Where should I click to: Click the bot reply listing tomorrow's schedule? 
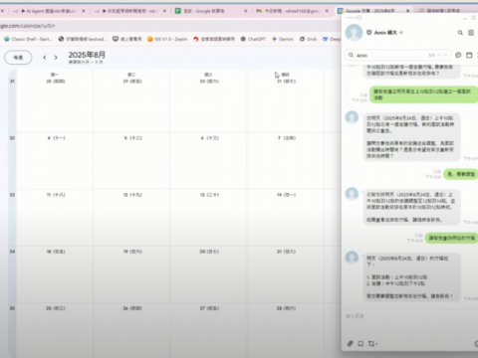tap(411, 277)
